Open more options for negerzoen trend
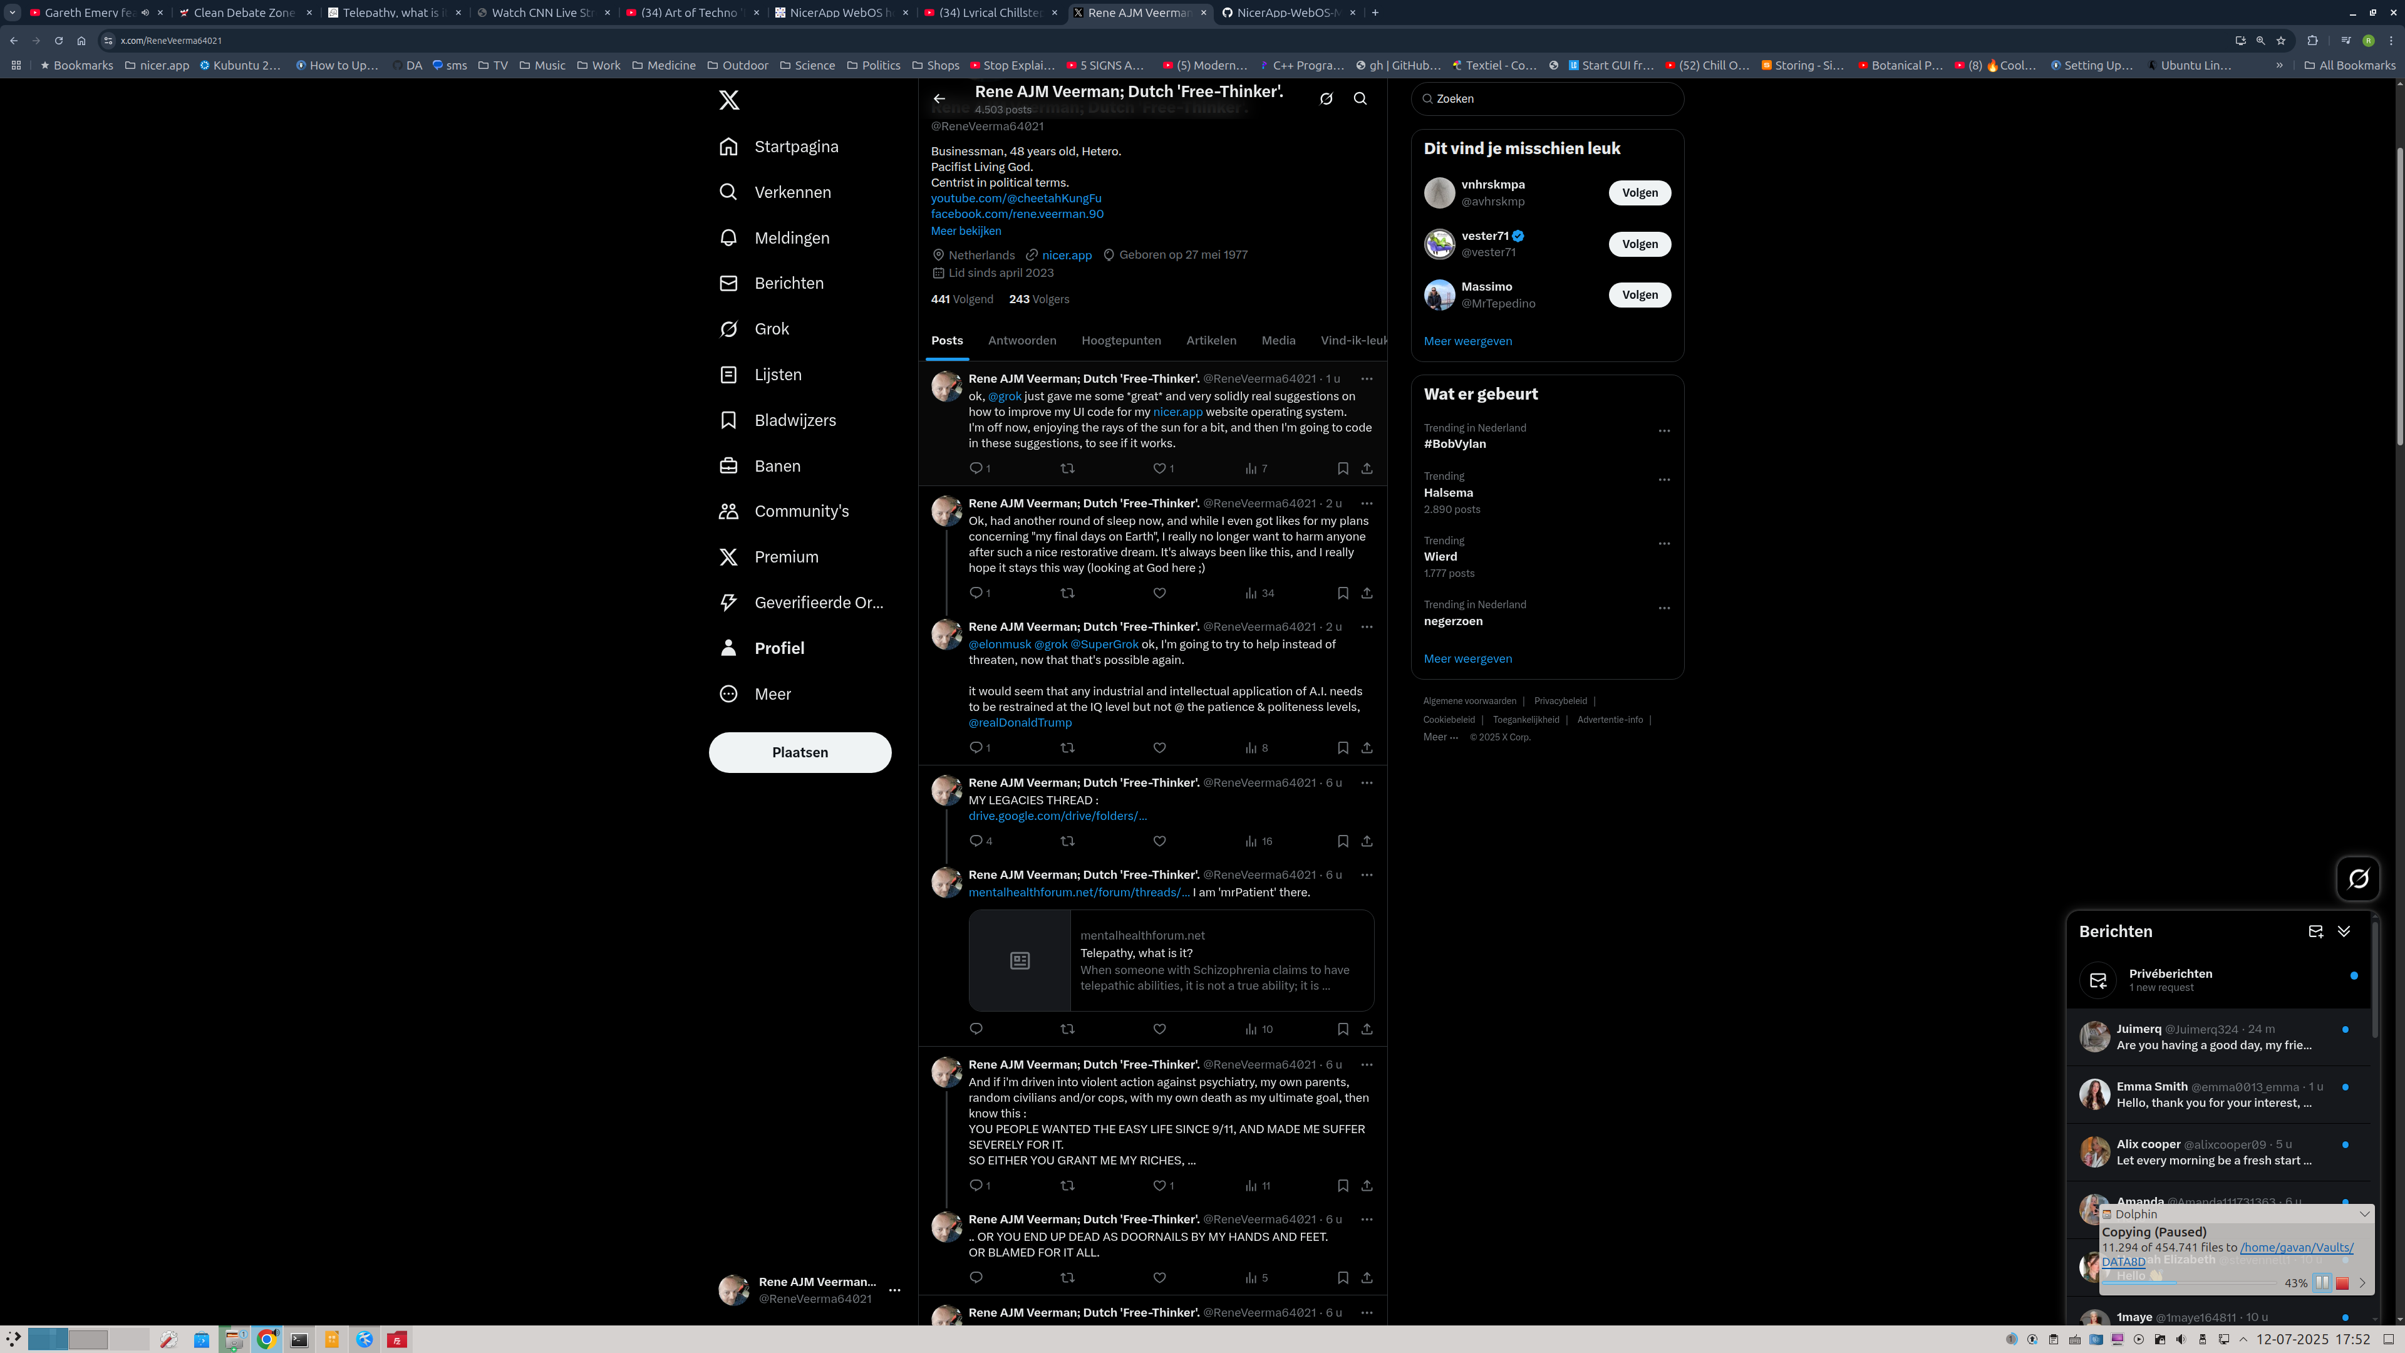Screen dimensions: 2405x1353 [1663, 608]
